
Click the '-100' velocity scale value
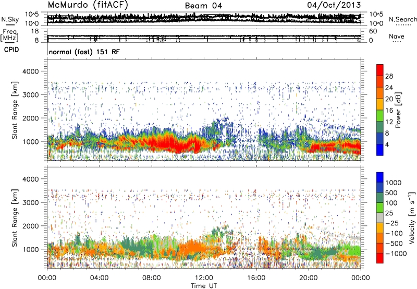[394, 233]
